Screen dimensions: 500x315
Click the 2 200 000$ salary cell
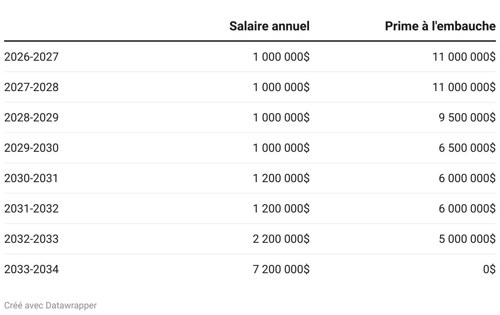coord(281,239)
